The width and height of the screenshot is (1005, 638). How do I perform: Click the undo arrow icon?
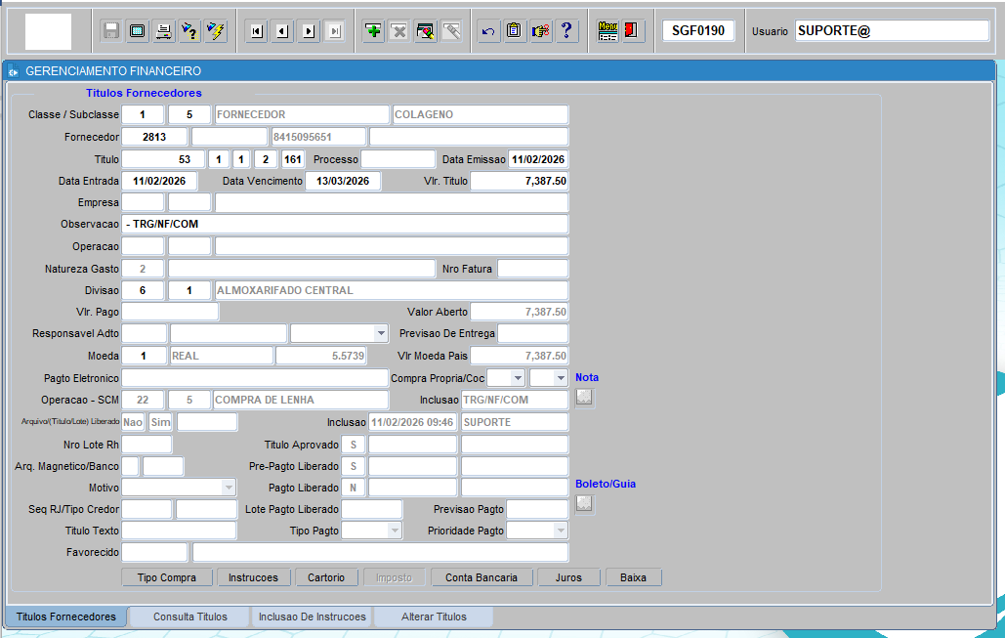(487, 31)
